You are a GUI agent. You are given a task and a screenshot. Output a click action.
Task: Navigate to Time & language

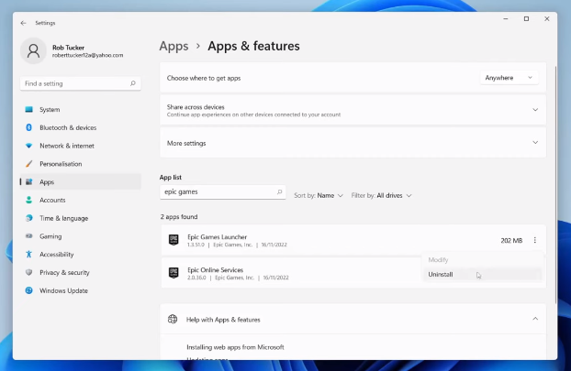(x=81, y=218)
